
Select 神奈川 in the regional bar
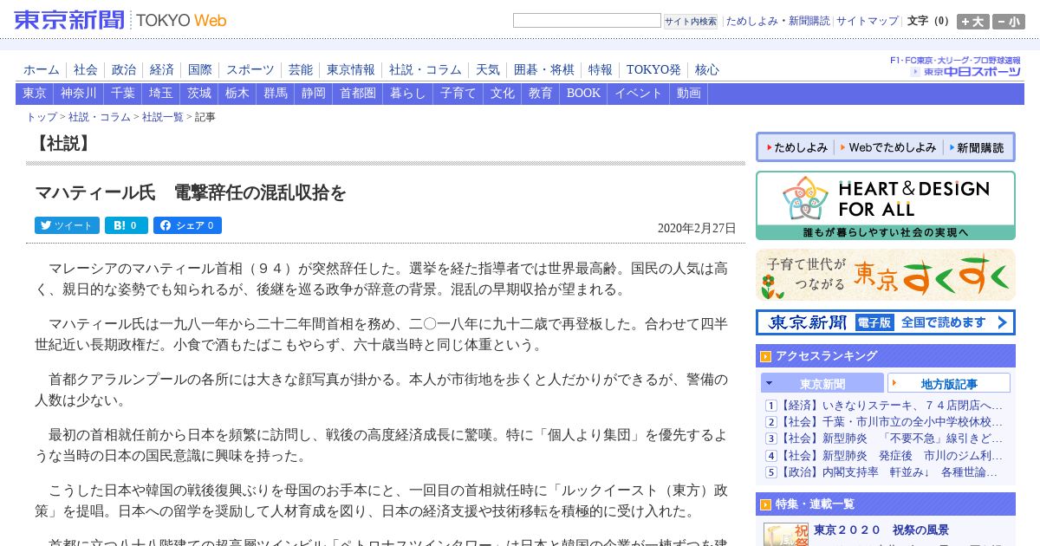79,94
